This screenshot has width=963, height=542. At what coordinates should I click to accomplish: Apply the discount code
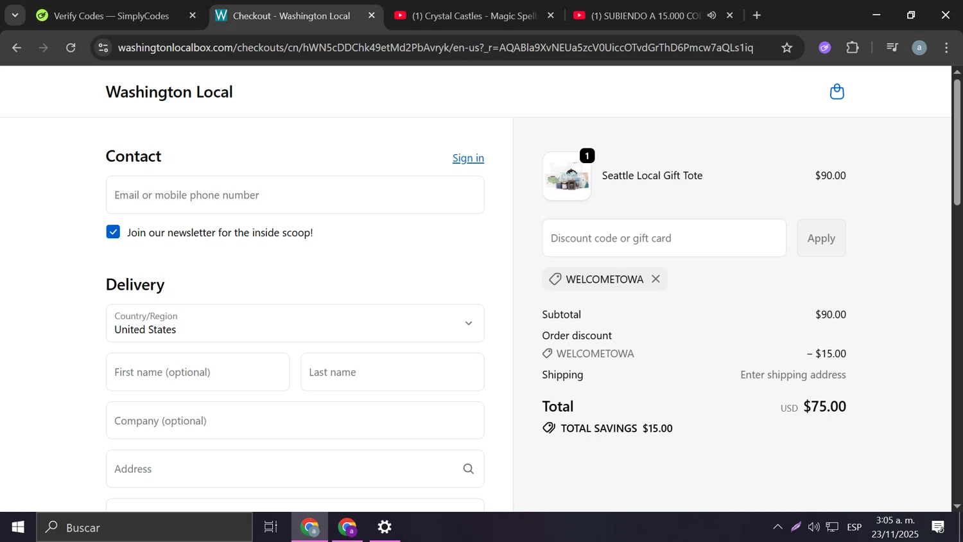pyautogui.click(x=821, y=238)
